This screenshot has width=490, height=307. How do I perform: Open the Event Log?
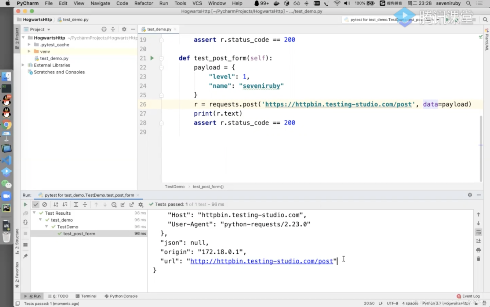click(468, 296)
